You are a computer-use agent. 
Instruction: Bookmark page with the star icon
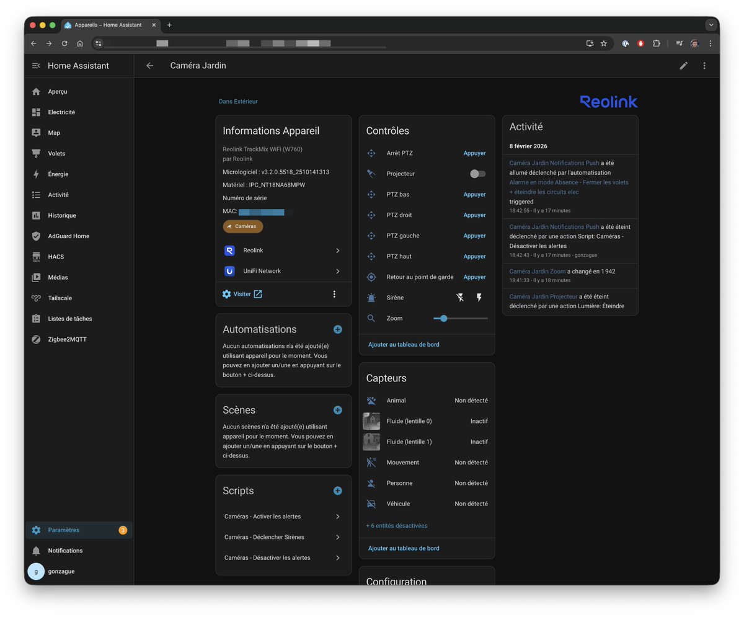(x=604, y=43)
